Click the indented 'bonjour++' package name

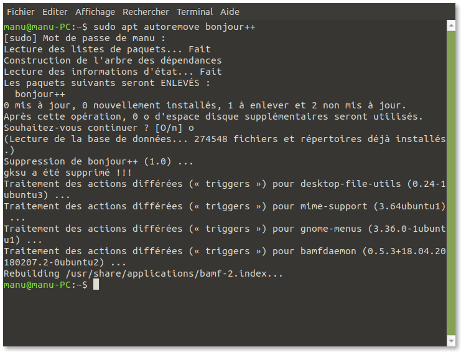(40, 95)
